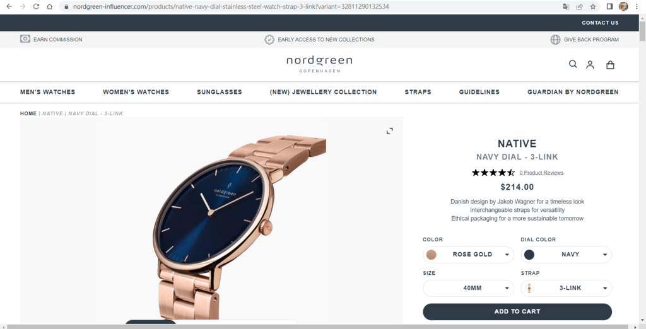646x329 pixels.
Task: Expand product image to fullscreen
Action: [x=389, y=131]
